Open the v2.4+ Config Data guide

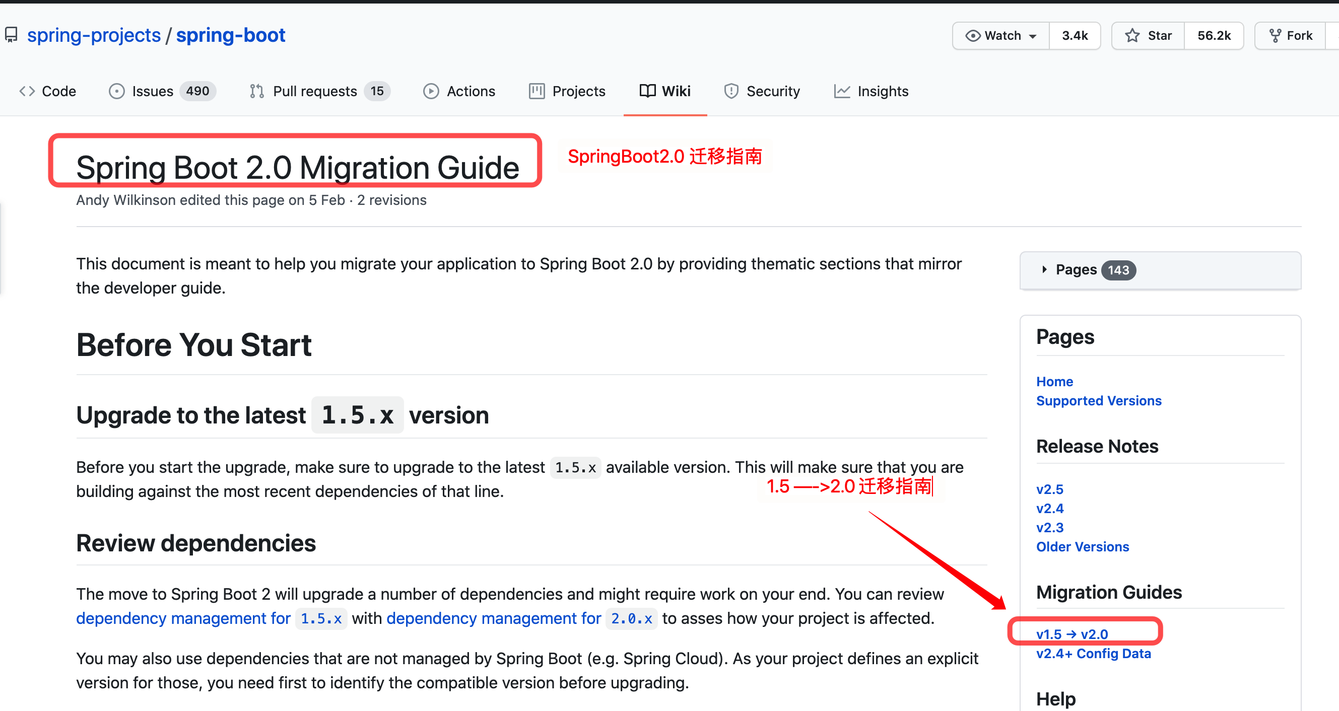click(1094, 654)
